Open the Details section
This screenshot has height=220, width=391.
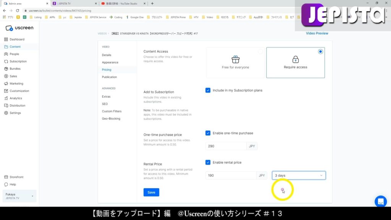107,55
